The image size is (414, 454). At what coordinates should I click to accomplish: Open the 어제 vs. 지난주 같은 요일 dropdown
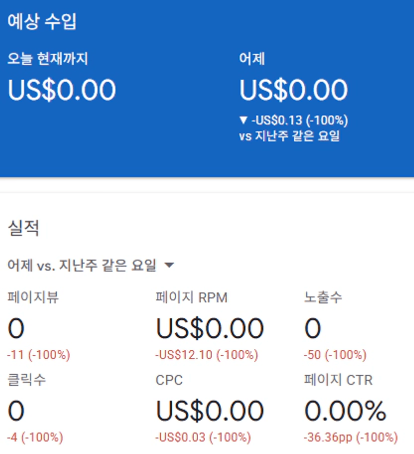(91, 265)
